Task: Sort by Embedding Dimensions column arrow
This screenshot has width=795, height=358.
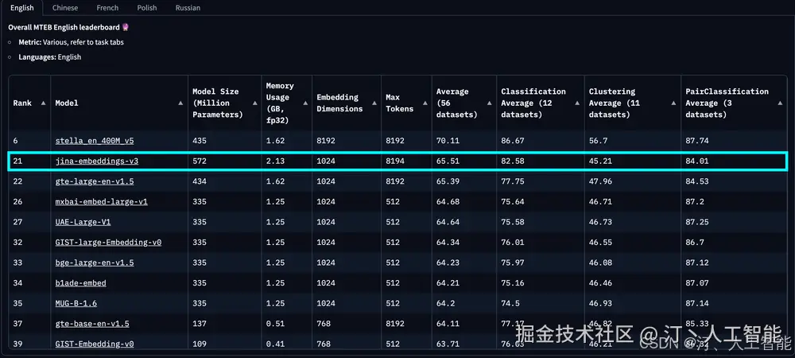Action: coord(374,103)
